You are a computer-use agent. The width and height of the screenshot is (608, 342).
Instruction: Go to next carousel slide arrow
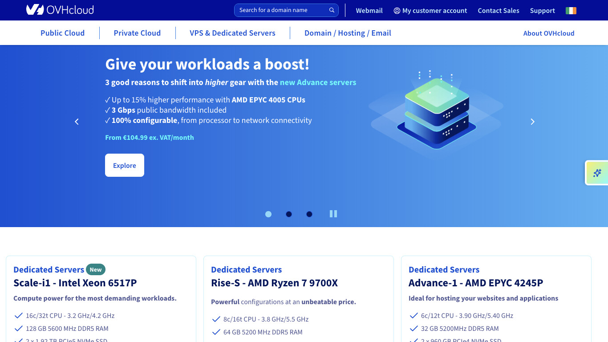(x=532, y=122)
